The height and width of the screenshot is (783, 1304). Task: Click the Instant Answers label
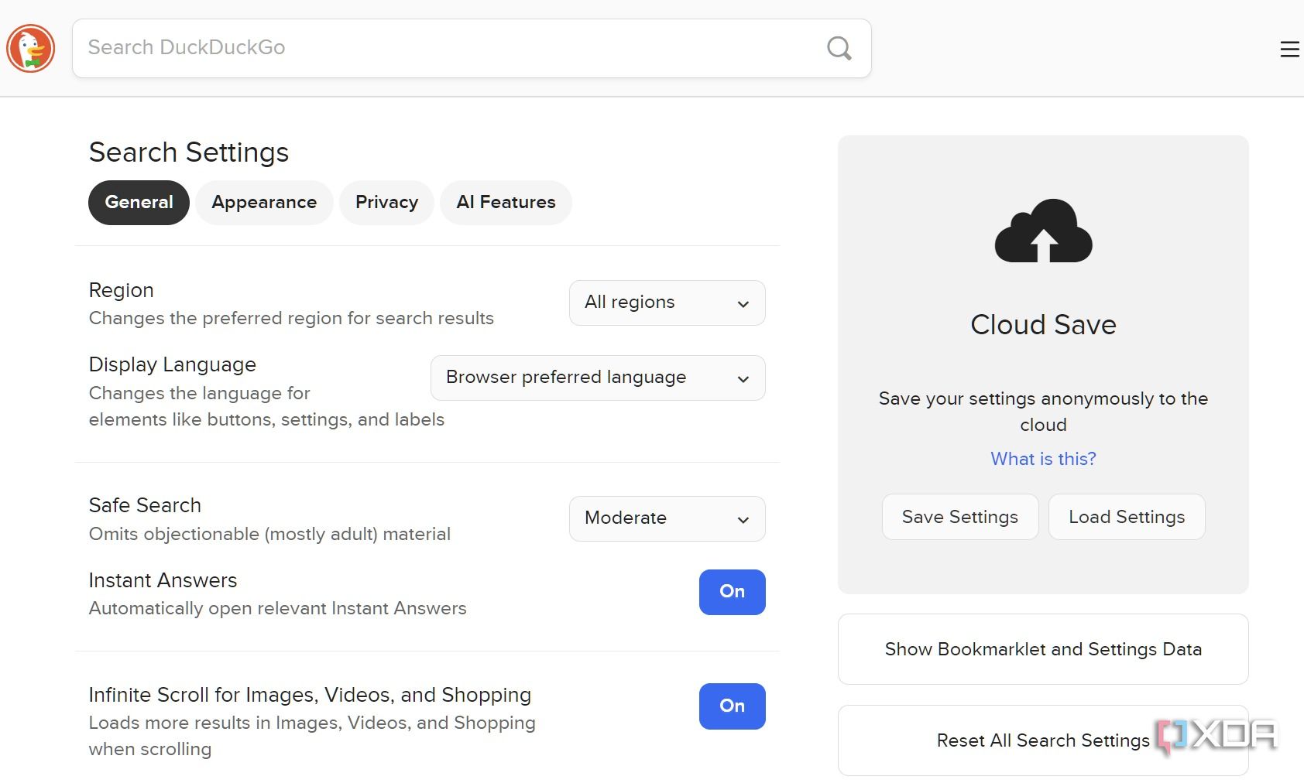click(163, 580)
